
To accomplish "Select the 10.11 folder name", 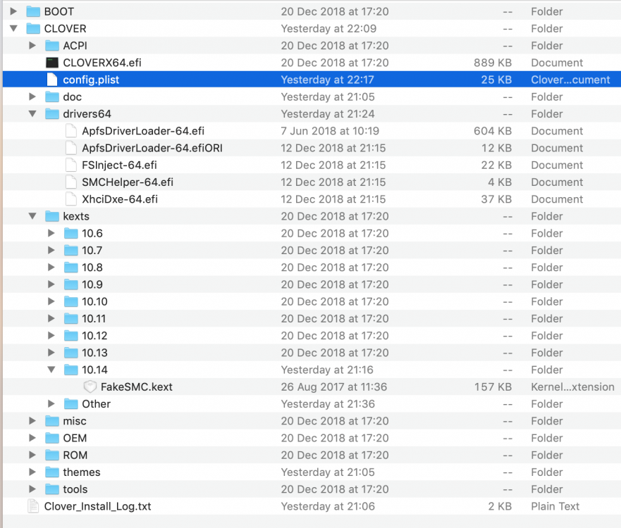I will [94, 318].
